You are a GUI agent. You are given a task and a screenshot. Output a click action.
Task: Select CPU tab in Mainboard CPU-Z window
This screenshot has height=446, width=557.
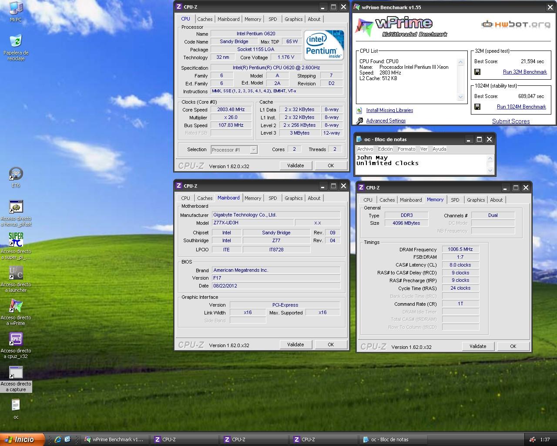185,198
